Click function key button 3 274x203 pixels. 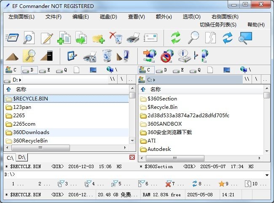click(67, 184)
